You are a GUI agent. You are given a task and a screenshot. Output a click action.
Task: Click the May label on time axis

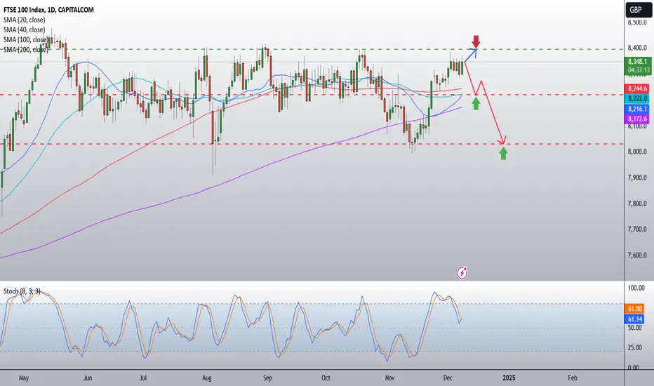[24, 378]
